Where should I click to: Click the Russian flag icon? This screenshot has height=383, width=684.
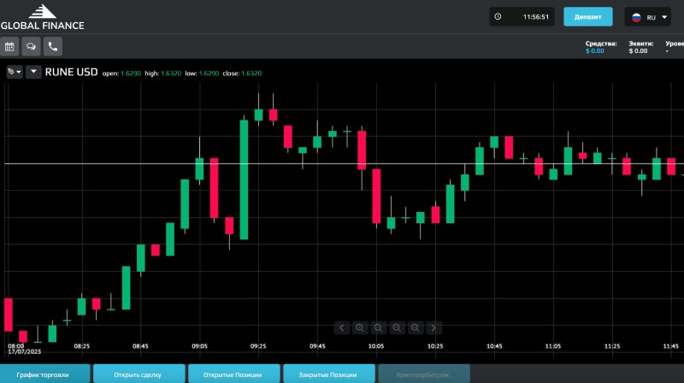636,17
